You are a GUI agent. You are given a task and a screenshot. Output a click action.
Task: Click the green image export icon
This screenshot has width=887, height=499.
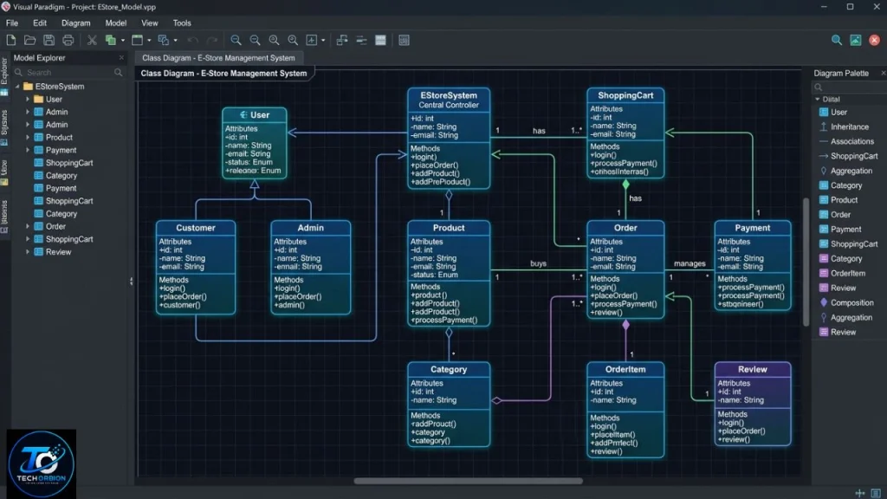point(855,40)
